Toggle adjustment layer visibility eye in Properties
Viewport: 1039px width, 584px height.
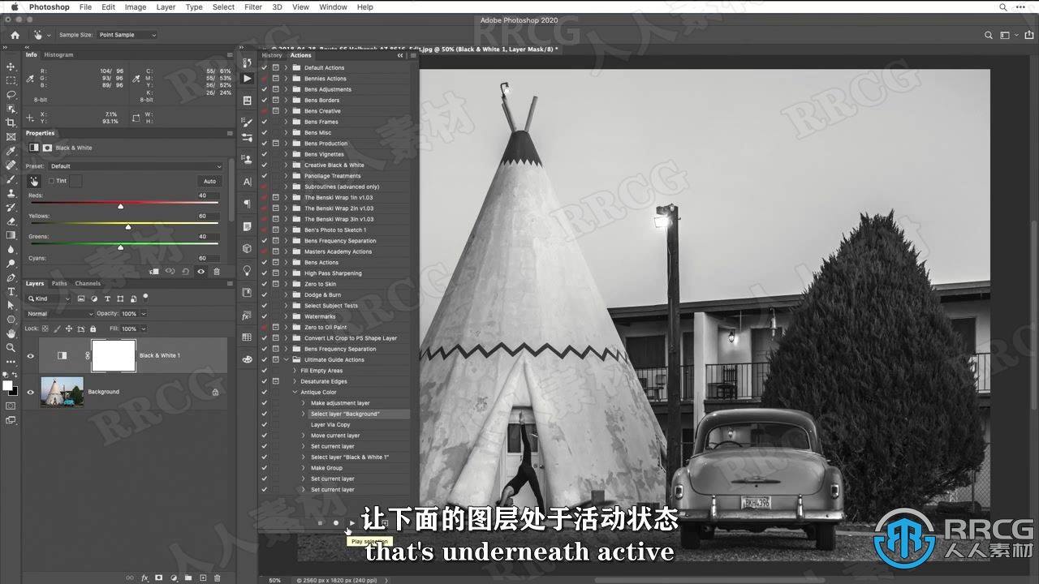[x=200, y=272]
